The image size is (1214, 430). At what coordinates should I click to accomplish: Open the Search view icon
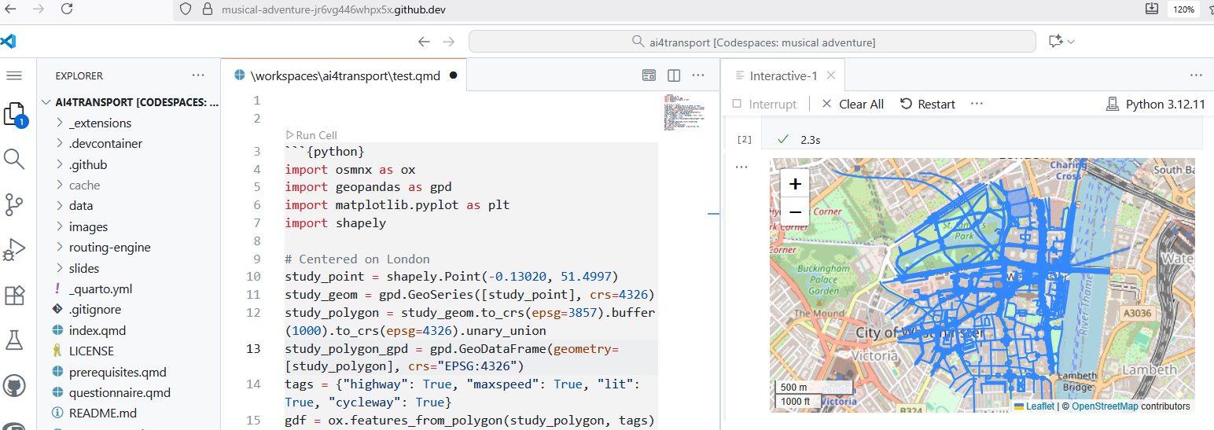pos(14,160)
